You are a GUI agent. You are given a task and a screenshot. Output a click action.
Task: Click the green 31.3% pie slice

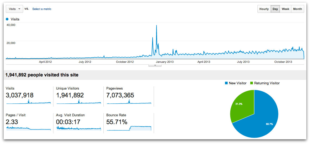click(x=241, y=105)
